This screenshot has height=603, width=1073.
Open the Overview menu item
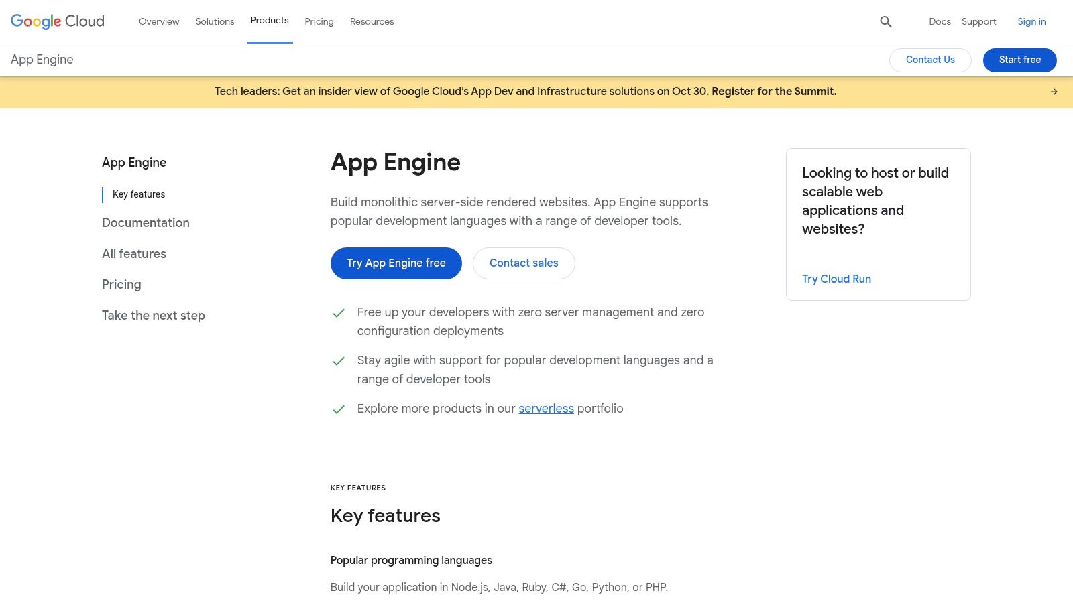(x=159, y=21)
